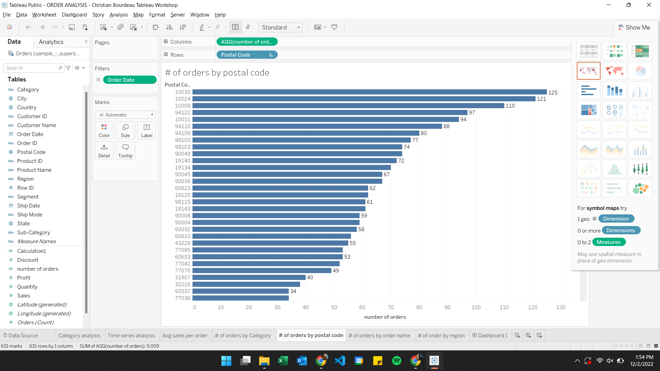
Task: Toggle Show Mark Labels in the toolbar
Action: tap(235, 27)
